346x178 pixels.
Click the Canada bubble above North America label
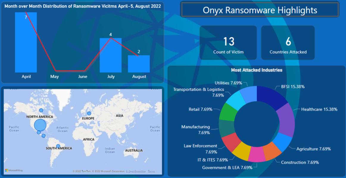(x=41, y=110)
